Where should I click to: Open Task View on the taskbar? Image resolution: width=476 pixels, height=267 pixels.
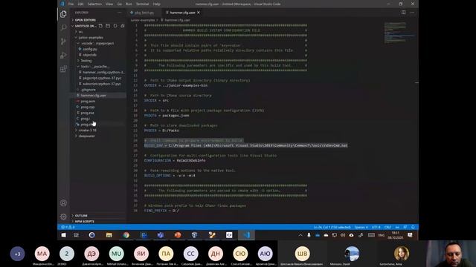coord(76,235)
